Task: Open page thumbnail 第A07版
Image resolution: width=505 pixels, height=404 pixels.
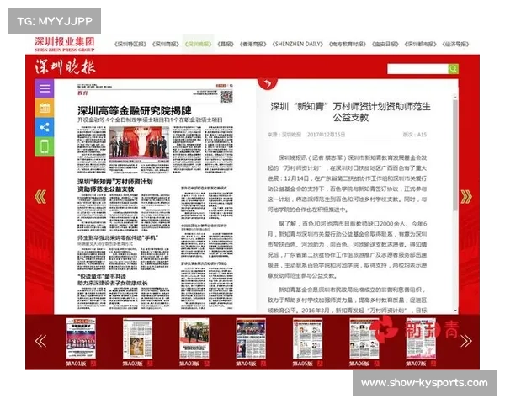Action: (x=421, y=338)
